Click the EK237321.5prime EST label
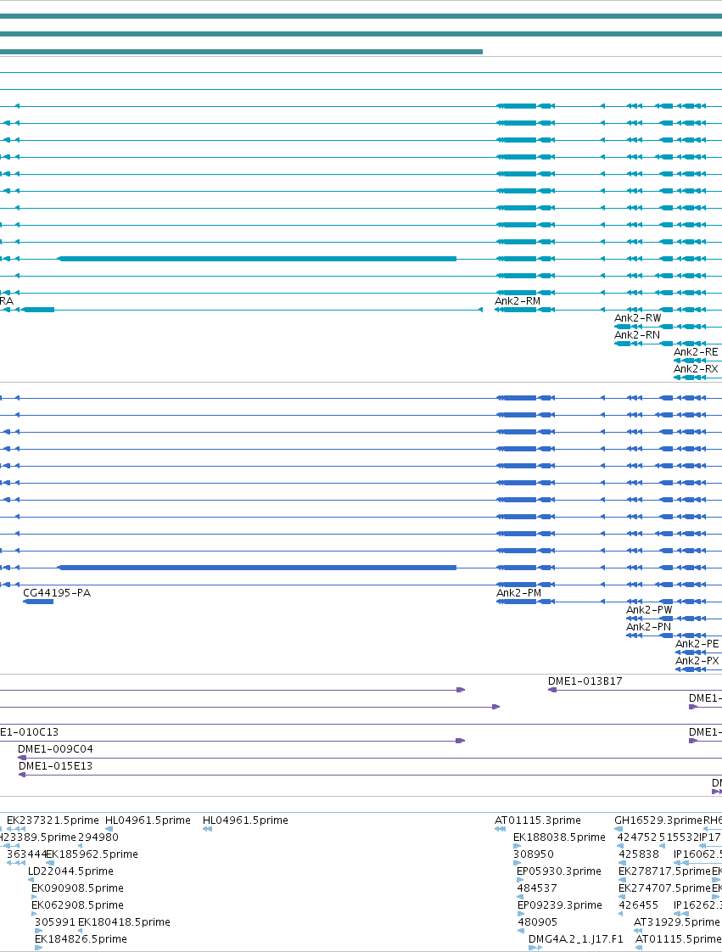Viewport: 722px width, 952px height. 53,820
